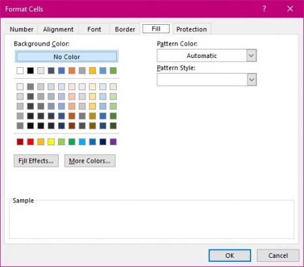Confirm with the OK button

click(230, 255)
